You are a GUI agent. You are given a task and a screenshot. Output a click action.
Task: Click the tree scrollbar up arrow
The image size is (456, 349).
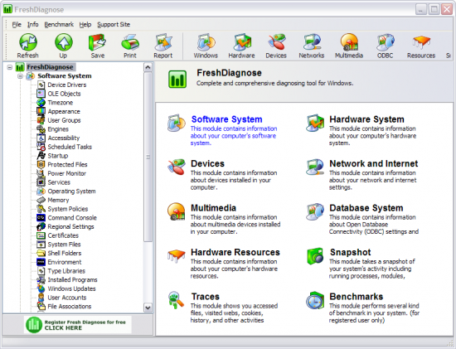(x=148, y=67)
